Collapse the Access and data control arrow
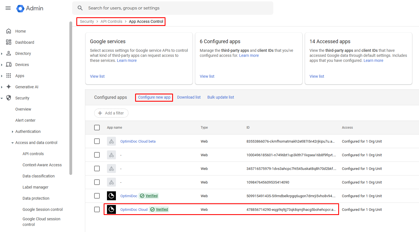The height and width of the screenshot is (232, 419). click(x=13, y=143)
